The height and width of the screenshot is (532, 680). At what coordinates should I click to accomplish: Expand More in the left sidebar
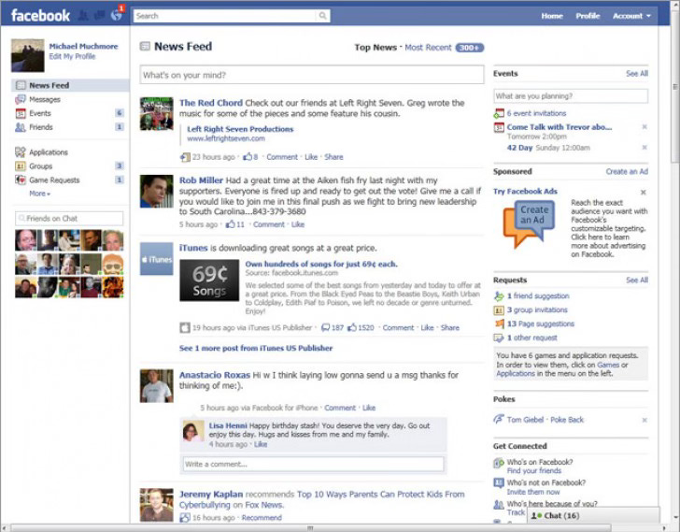pos(39,194)
